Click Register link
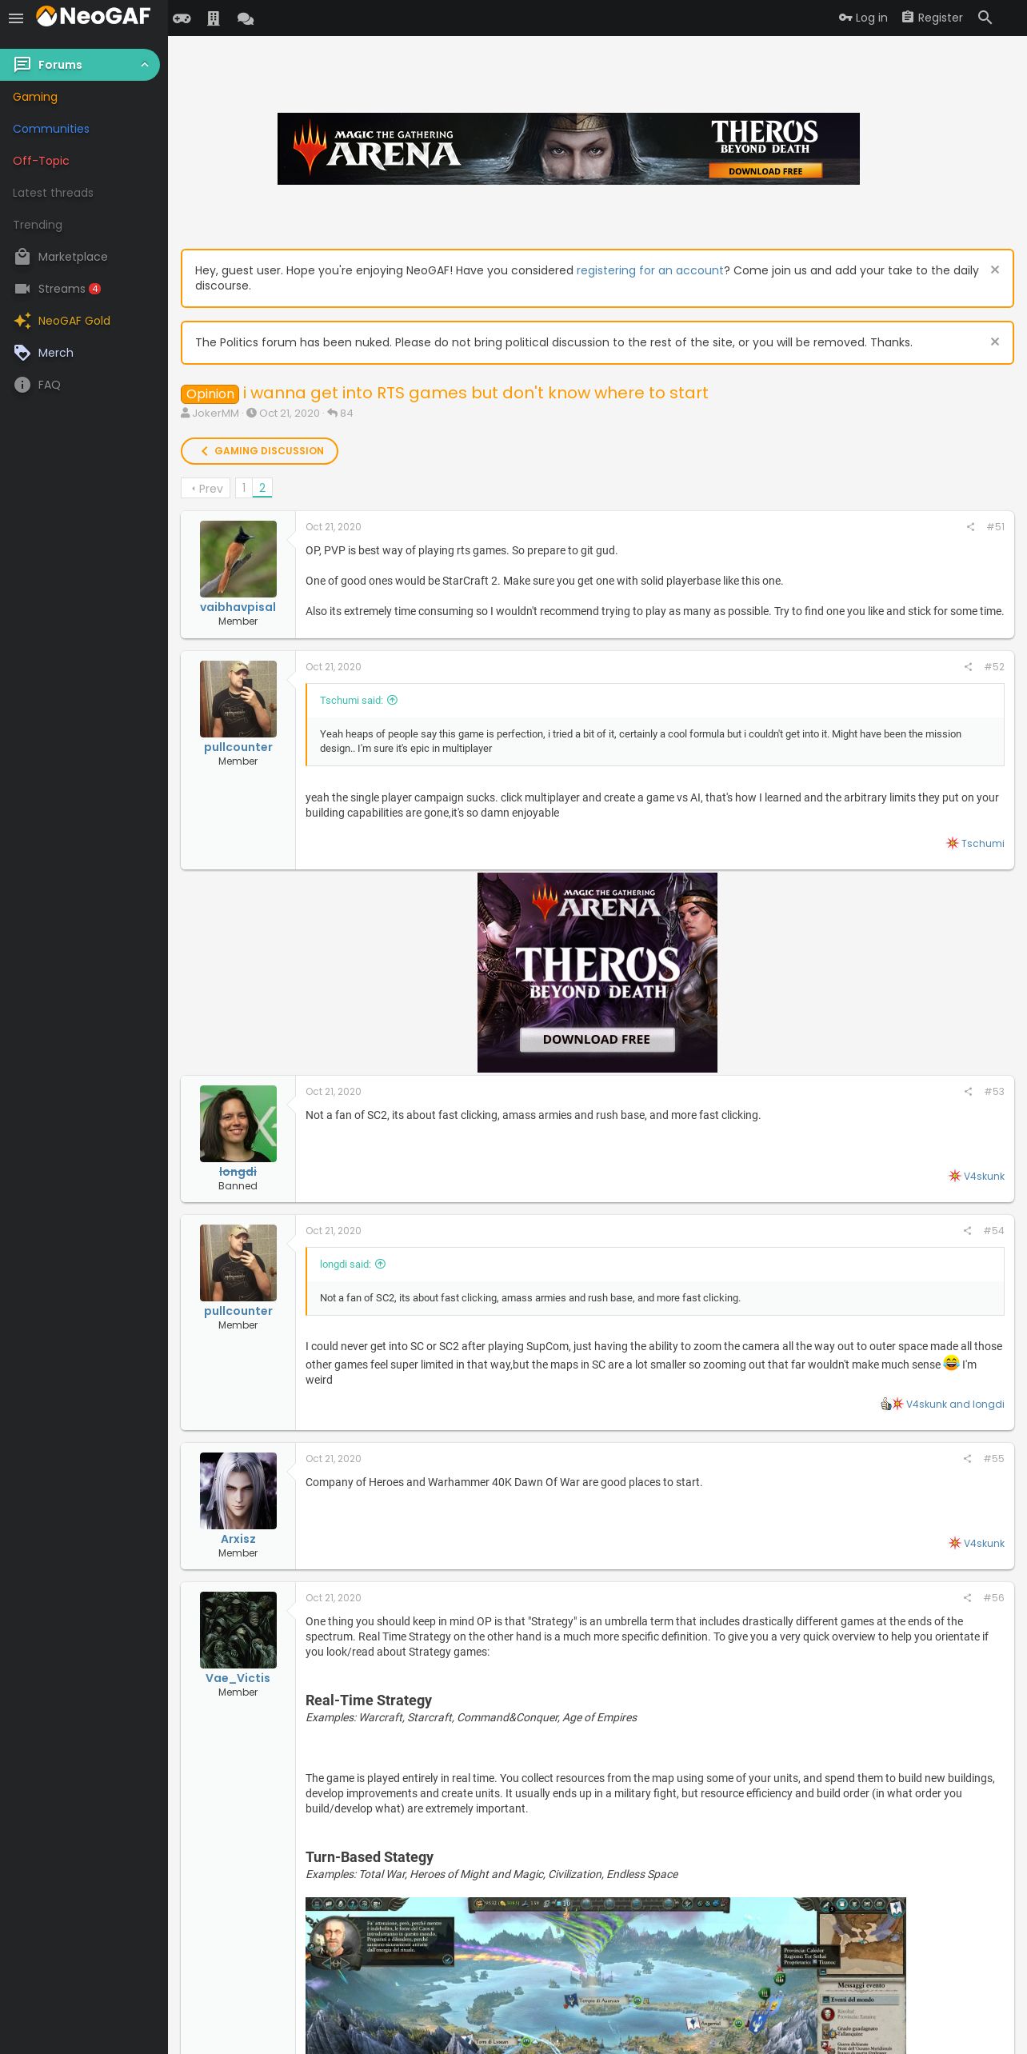This screenshot has height=2054, width=1027. point(933,18)
